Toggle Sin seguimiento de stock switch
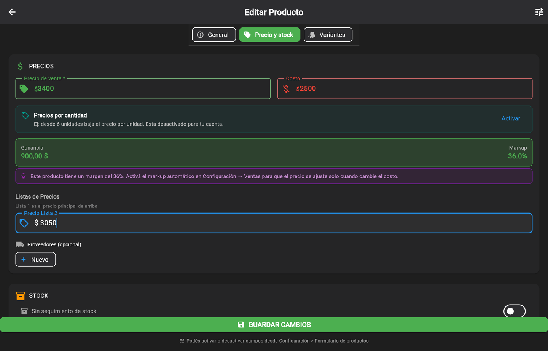The height and width of the screenshot is (351, 548). (x=515, y=311)
